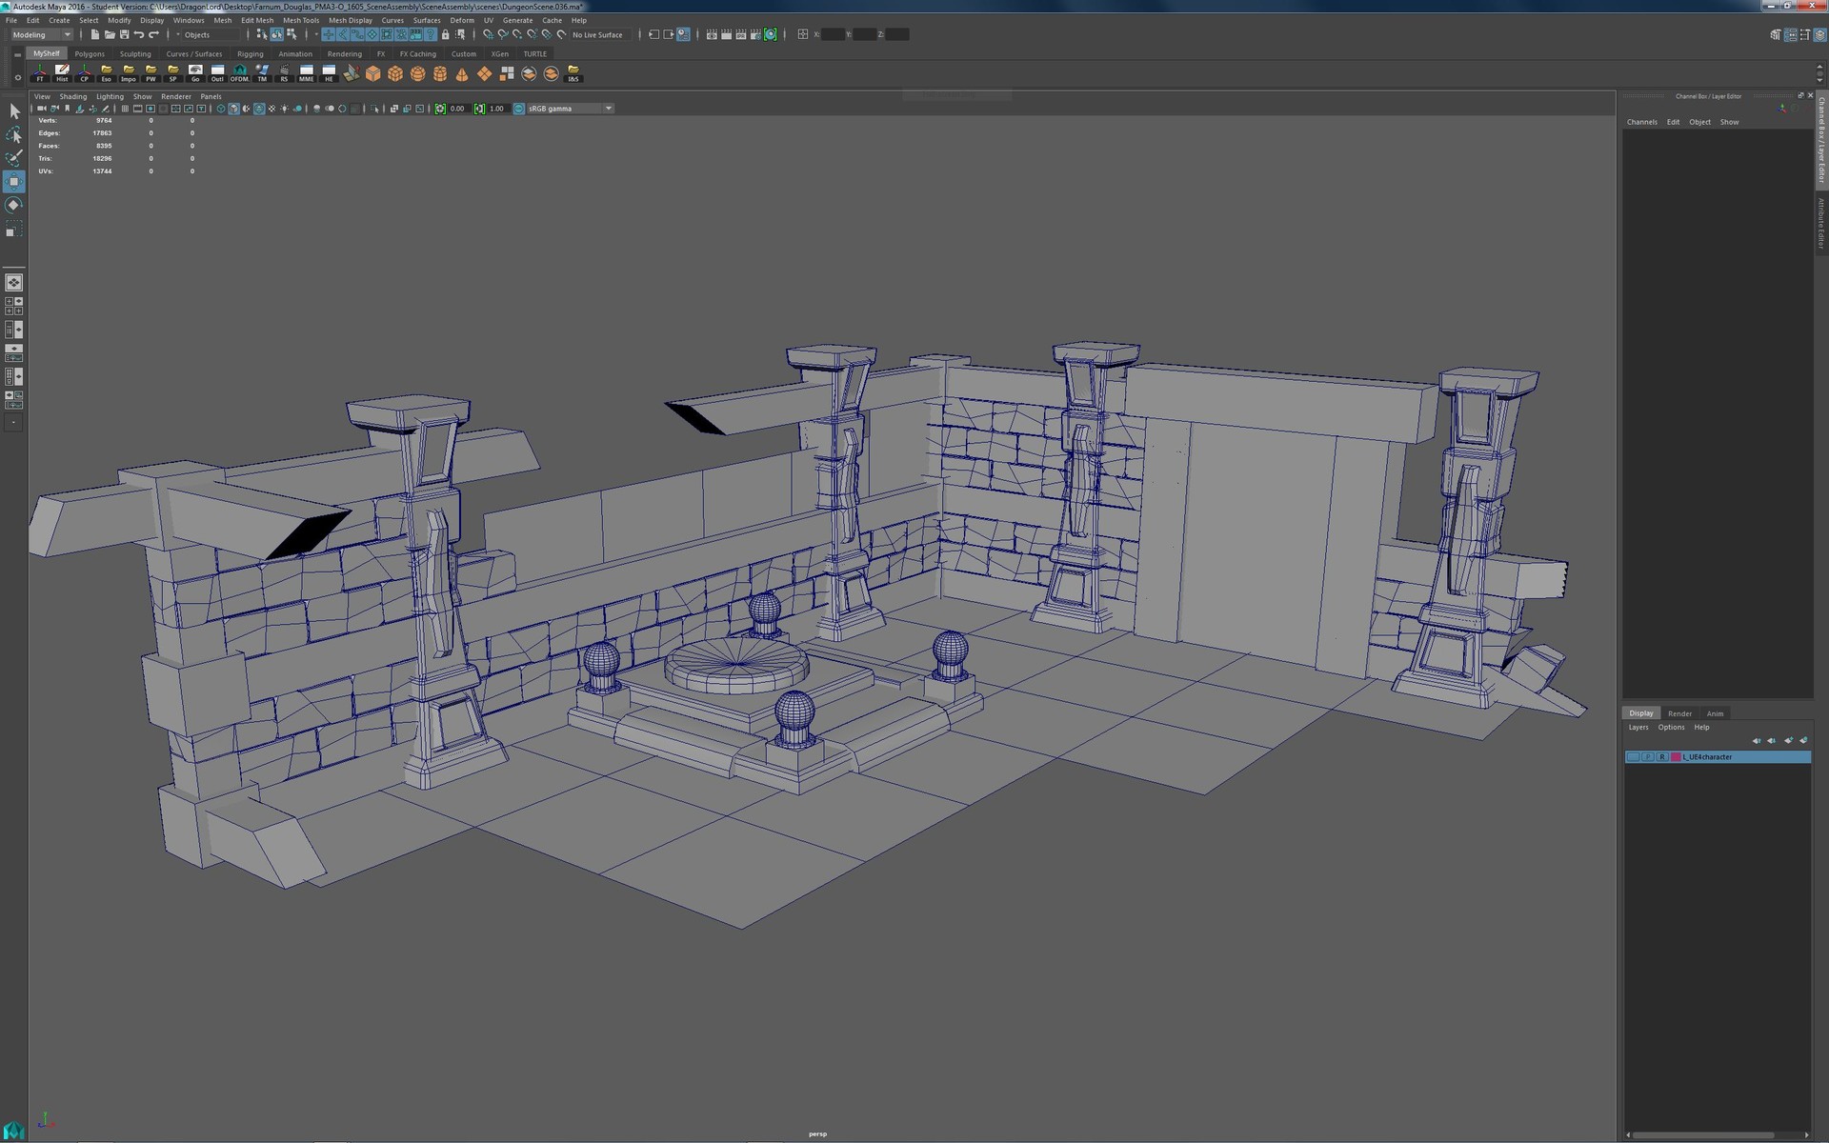Toggle the P playback box on layer
Viewport: 1829px width, 1143px height.
[1648, 757]
